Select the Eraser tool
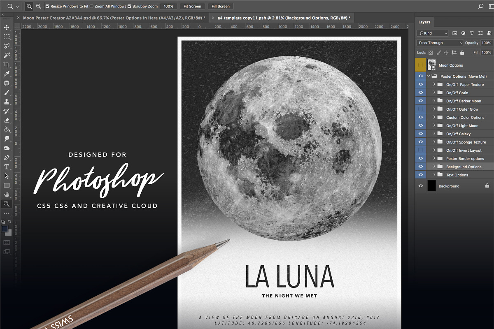 point(7,120)
